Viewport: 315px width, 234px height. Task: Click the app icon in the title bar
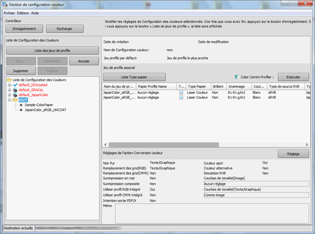point(5,4)
